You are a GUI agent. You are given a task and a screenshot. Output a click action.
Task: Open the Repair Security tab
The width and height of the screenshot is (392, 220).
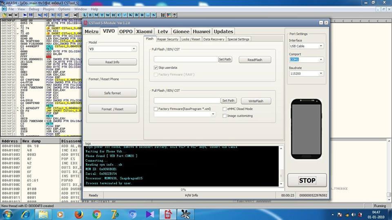[168, 39]
